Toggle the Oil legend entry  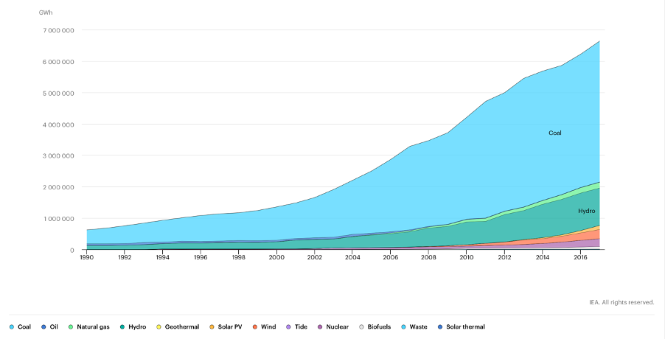coord(52,326)
